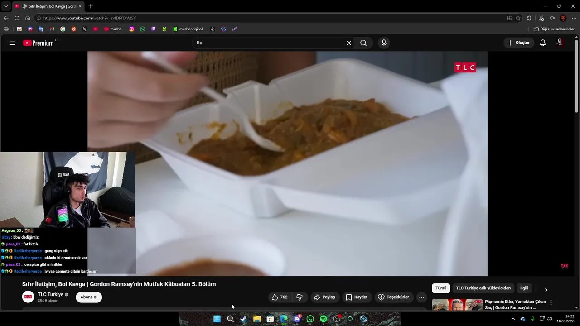580x326 pixels.
Task: Open more actions ellipsis under video
Action: click(x=421, y=297)
